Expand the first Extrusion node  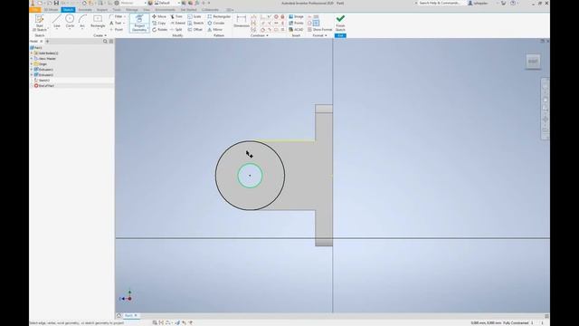click(32, 70)
